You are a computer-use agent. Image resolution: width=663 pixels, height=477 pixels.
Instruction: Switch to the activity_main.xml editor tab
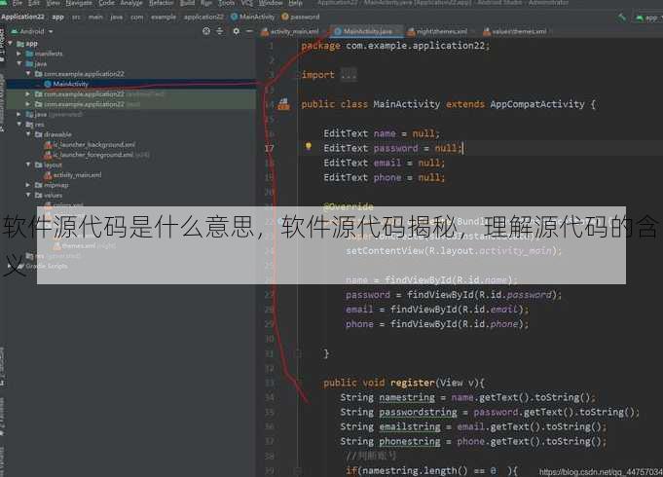(292, 31)
